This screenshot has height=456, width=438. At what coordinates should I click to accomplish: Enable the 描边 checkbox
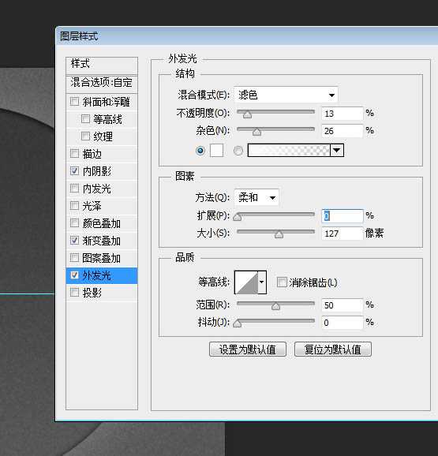[74, 153]
